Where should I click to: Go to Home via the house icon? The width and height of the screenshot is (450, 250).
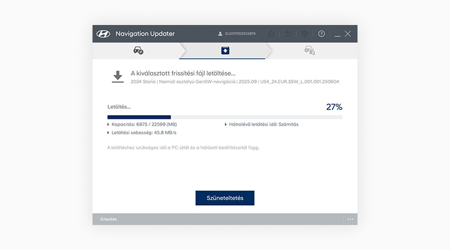click(x=271, y=34)
